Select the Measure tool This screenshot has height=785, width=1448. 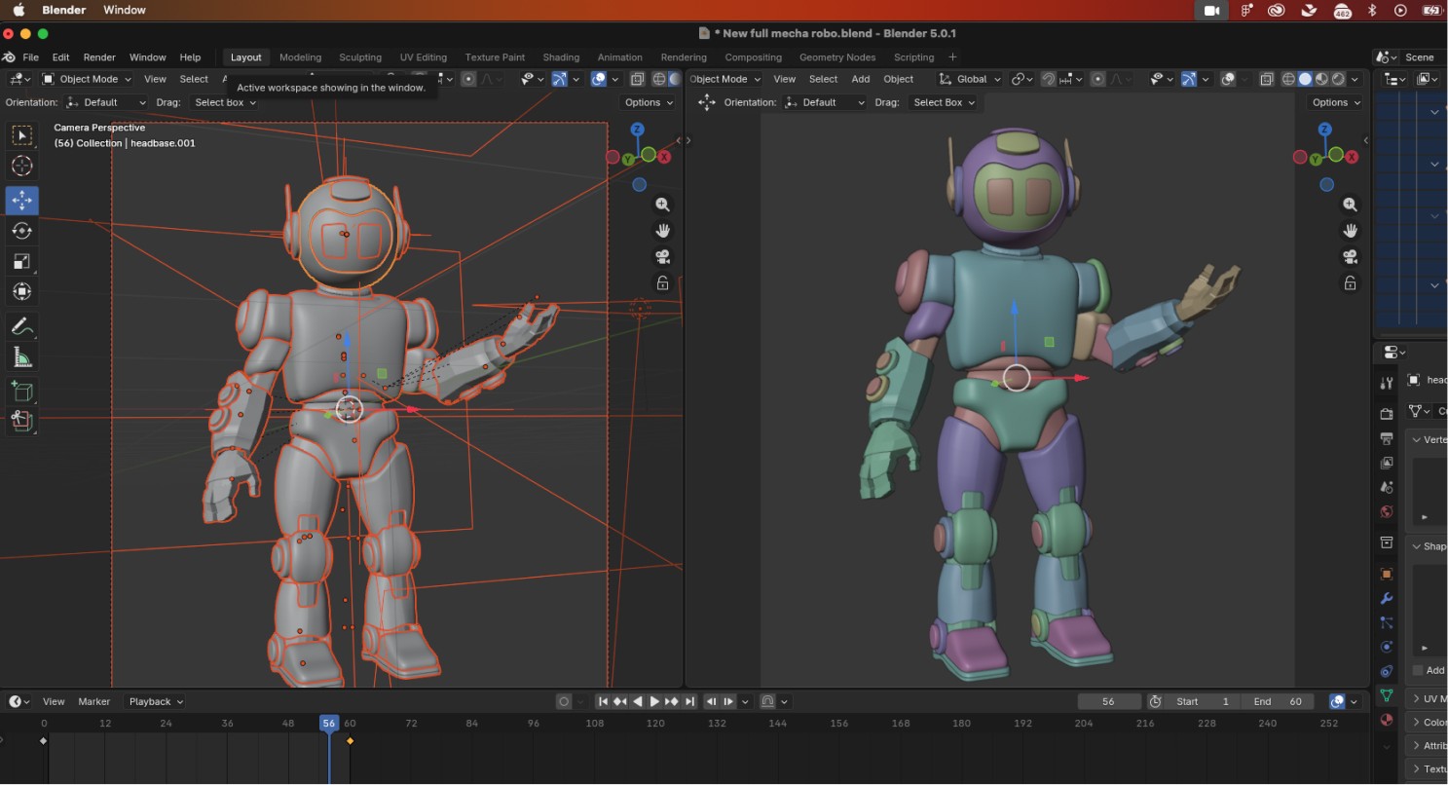click(x=21, y=357)
